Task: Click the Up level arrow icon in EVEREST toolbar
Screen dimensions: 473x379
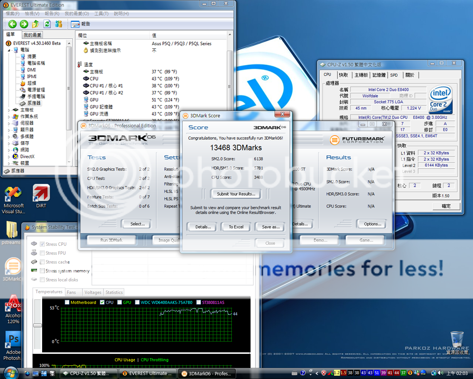Action: tap(35, 24)
